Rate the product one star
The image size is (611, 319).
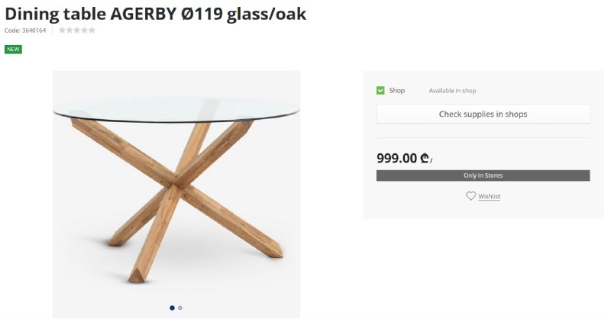62,31
